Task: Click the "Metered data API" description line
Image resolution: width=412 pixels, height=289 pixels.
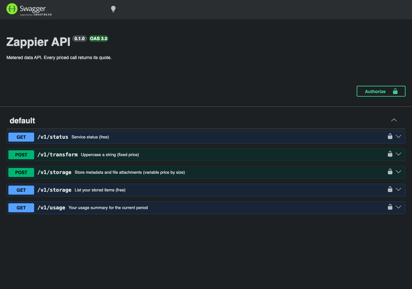Action: tap(59, 58)
